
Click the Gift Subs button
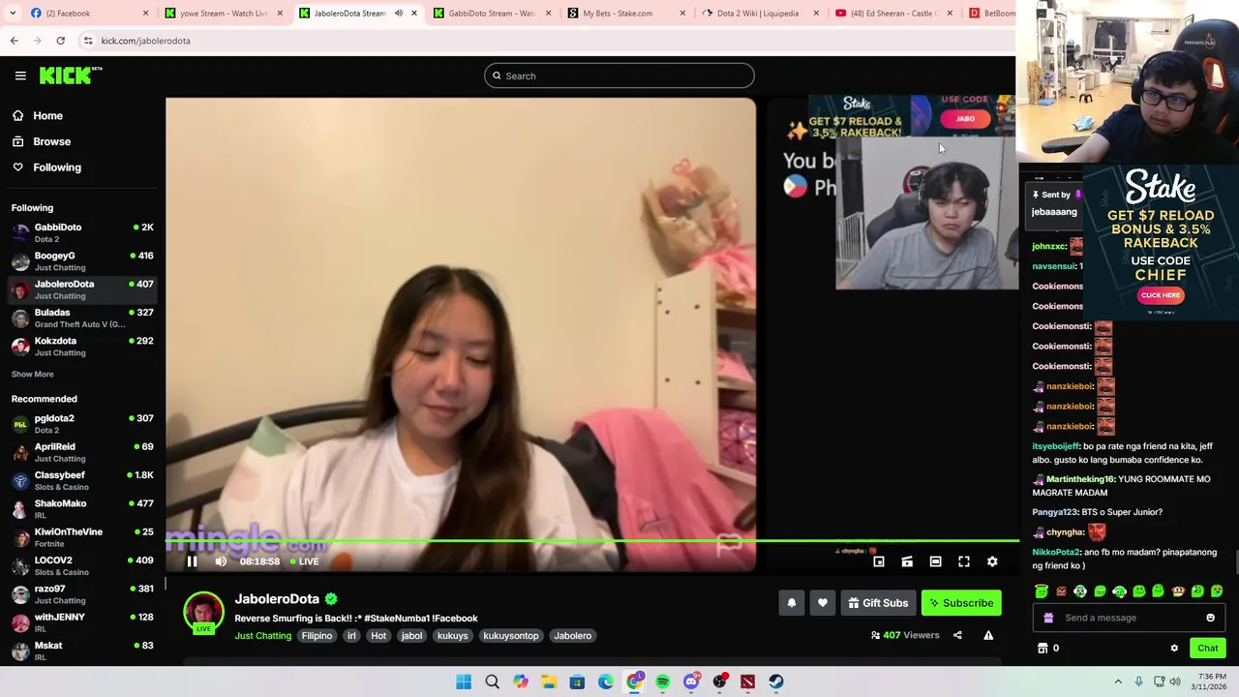pyautogui.click(x=878, y=603)
